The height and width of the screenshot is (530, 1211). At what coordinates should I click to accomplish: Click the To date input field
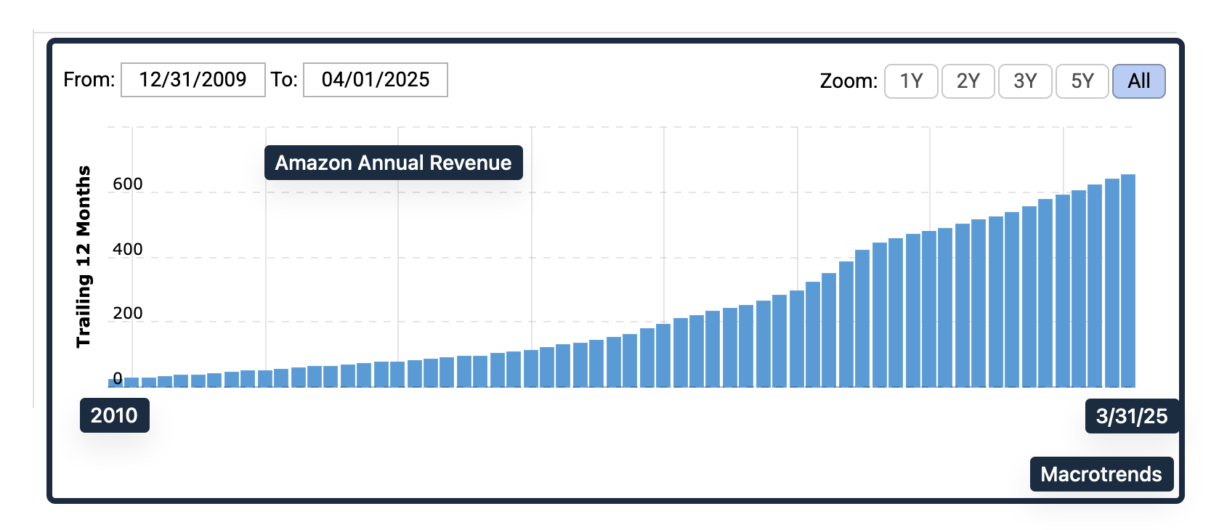(x=376, y=80)
